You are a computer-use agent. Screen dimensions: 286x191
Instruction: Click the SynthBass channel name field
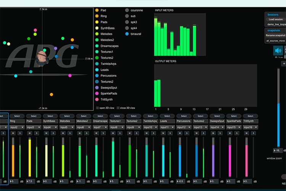(x=50, y=121)
